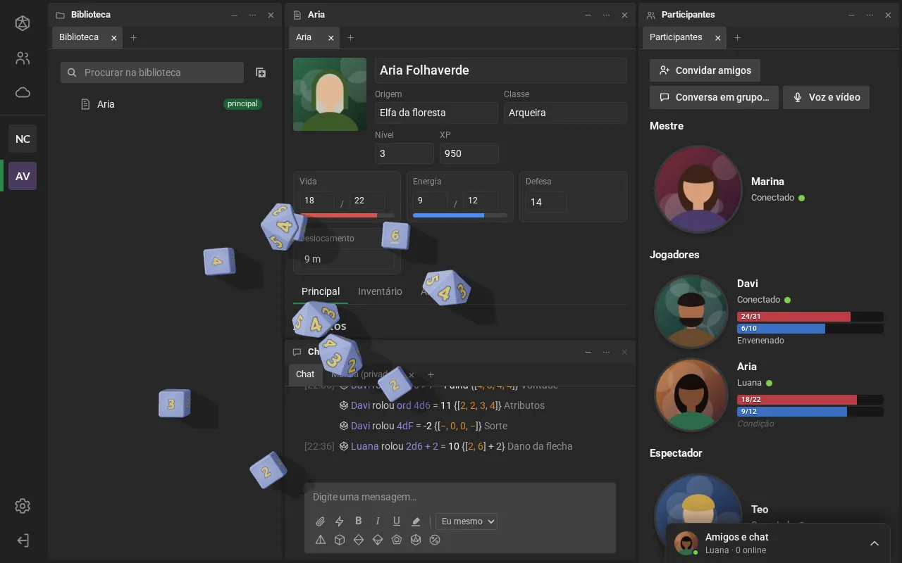Image resolution: width=902 pixels, height=563 pixels.
Task: Open Biblioteca panel options menu
Action: (252, 15)
